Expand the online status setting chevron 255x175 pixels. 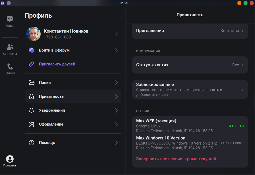(242, 65)
